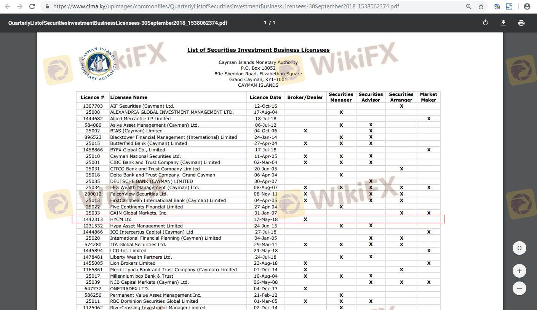Click the Securities Manager column header
This screenshot has width=537, height=310.
[x=341, y=97]
